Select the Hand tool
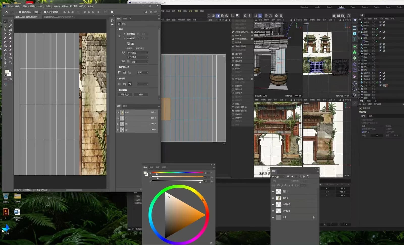Image resolution: width=404 pixels, height=245 pixels. click(5, 62)
